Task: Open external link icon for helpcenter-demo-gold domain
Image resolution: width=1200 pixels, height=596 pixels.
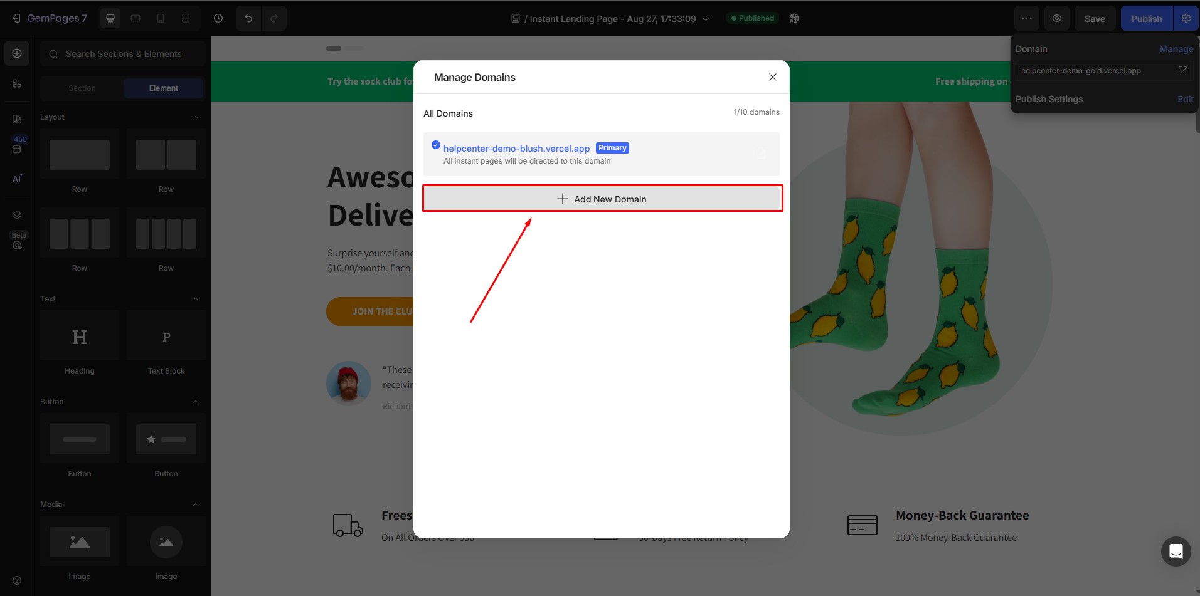Action: [x=1183, y=70]
